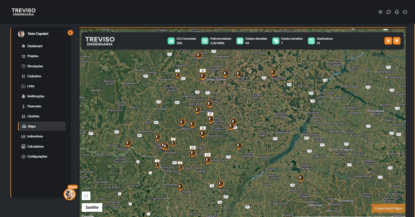The height and width of the screenshot is (217, 415).
Task: Select Mapa menu item
Action: click(x=42, y=126)
